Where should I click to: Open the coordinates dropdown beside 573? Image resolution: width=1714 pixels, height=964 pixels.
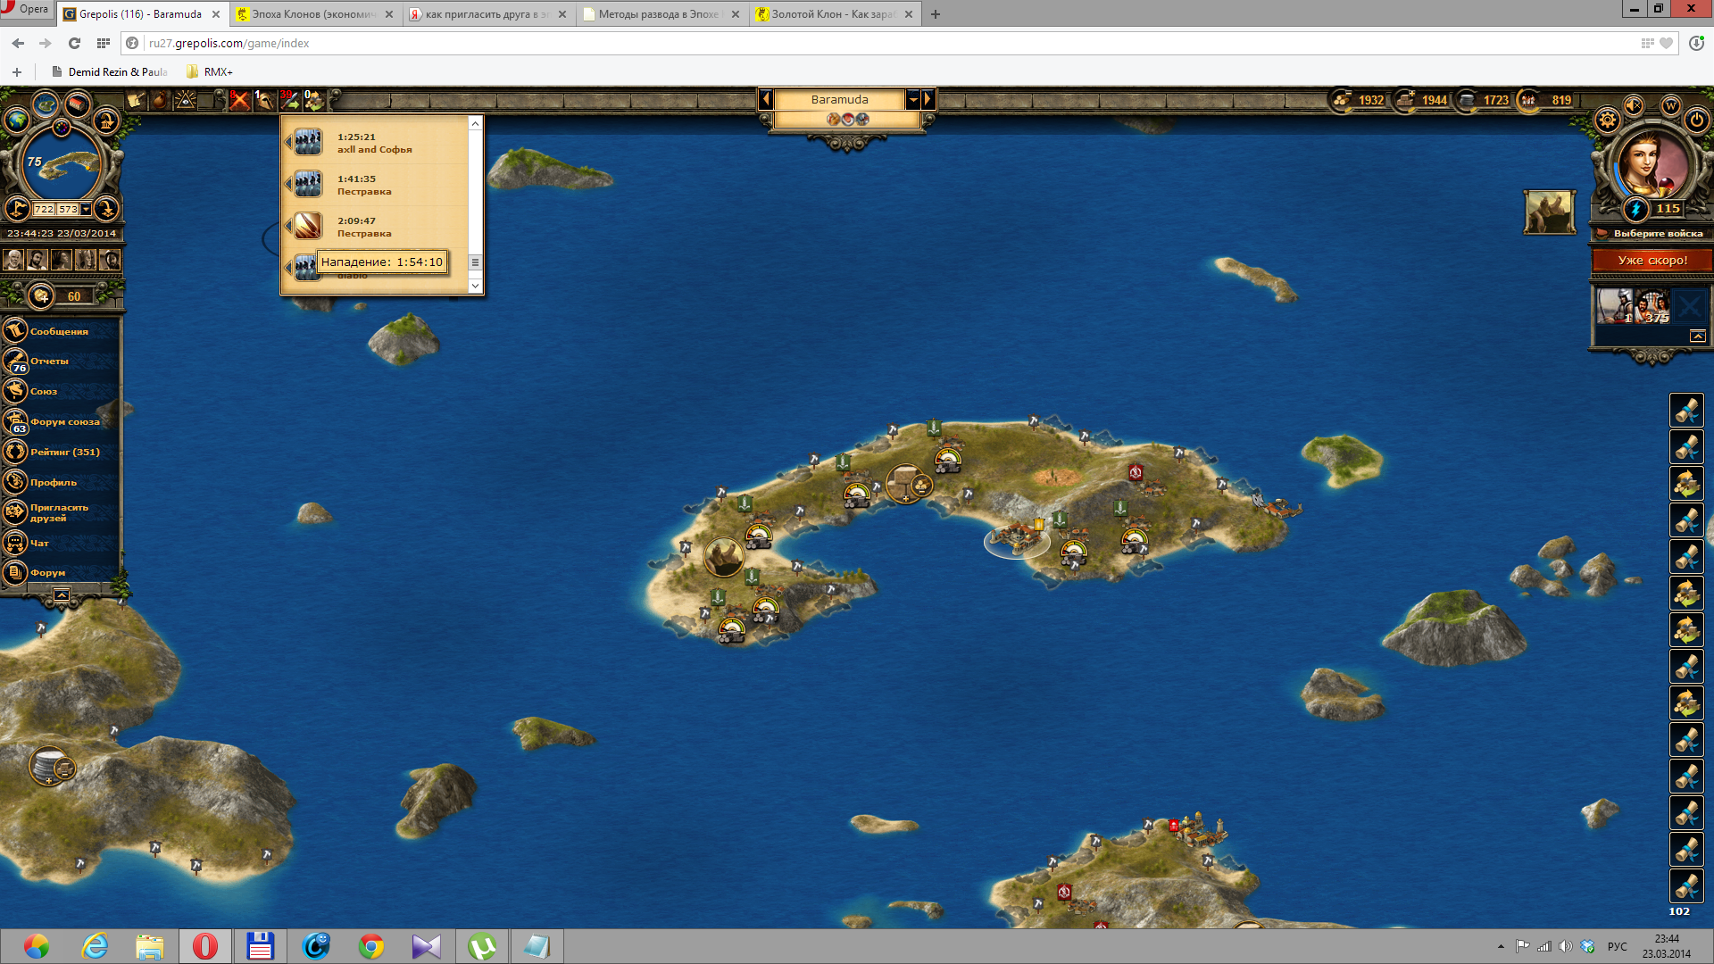pos(86,209)
